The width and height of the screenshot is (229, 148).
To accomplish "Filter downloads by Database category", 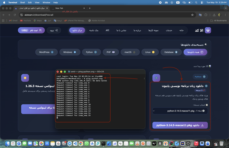I will coord(171,52).
